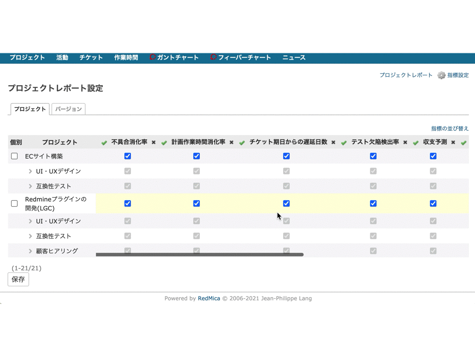The image size is (475, 356).
Task: Open the 活動 menu item
Action: [x=62, y=58]
